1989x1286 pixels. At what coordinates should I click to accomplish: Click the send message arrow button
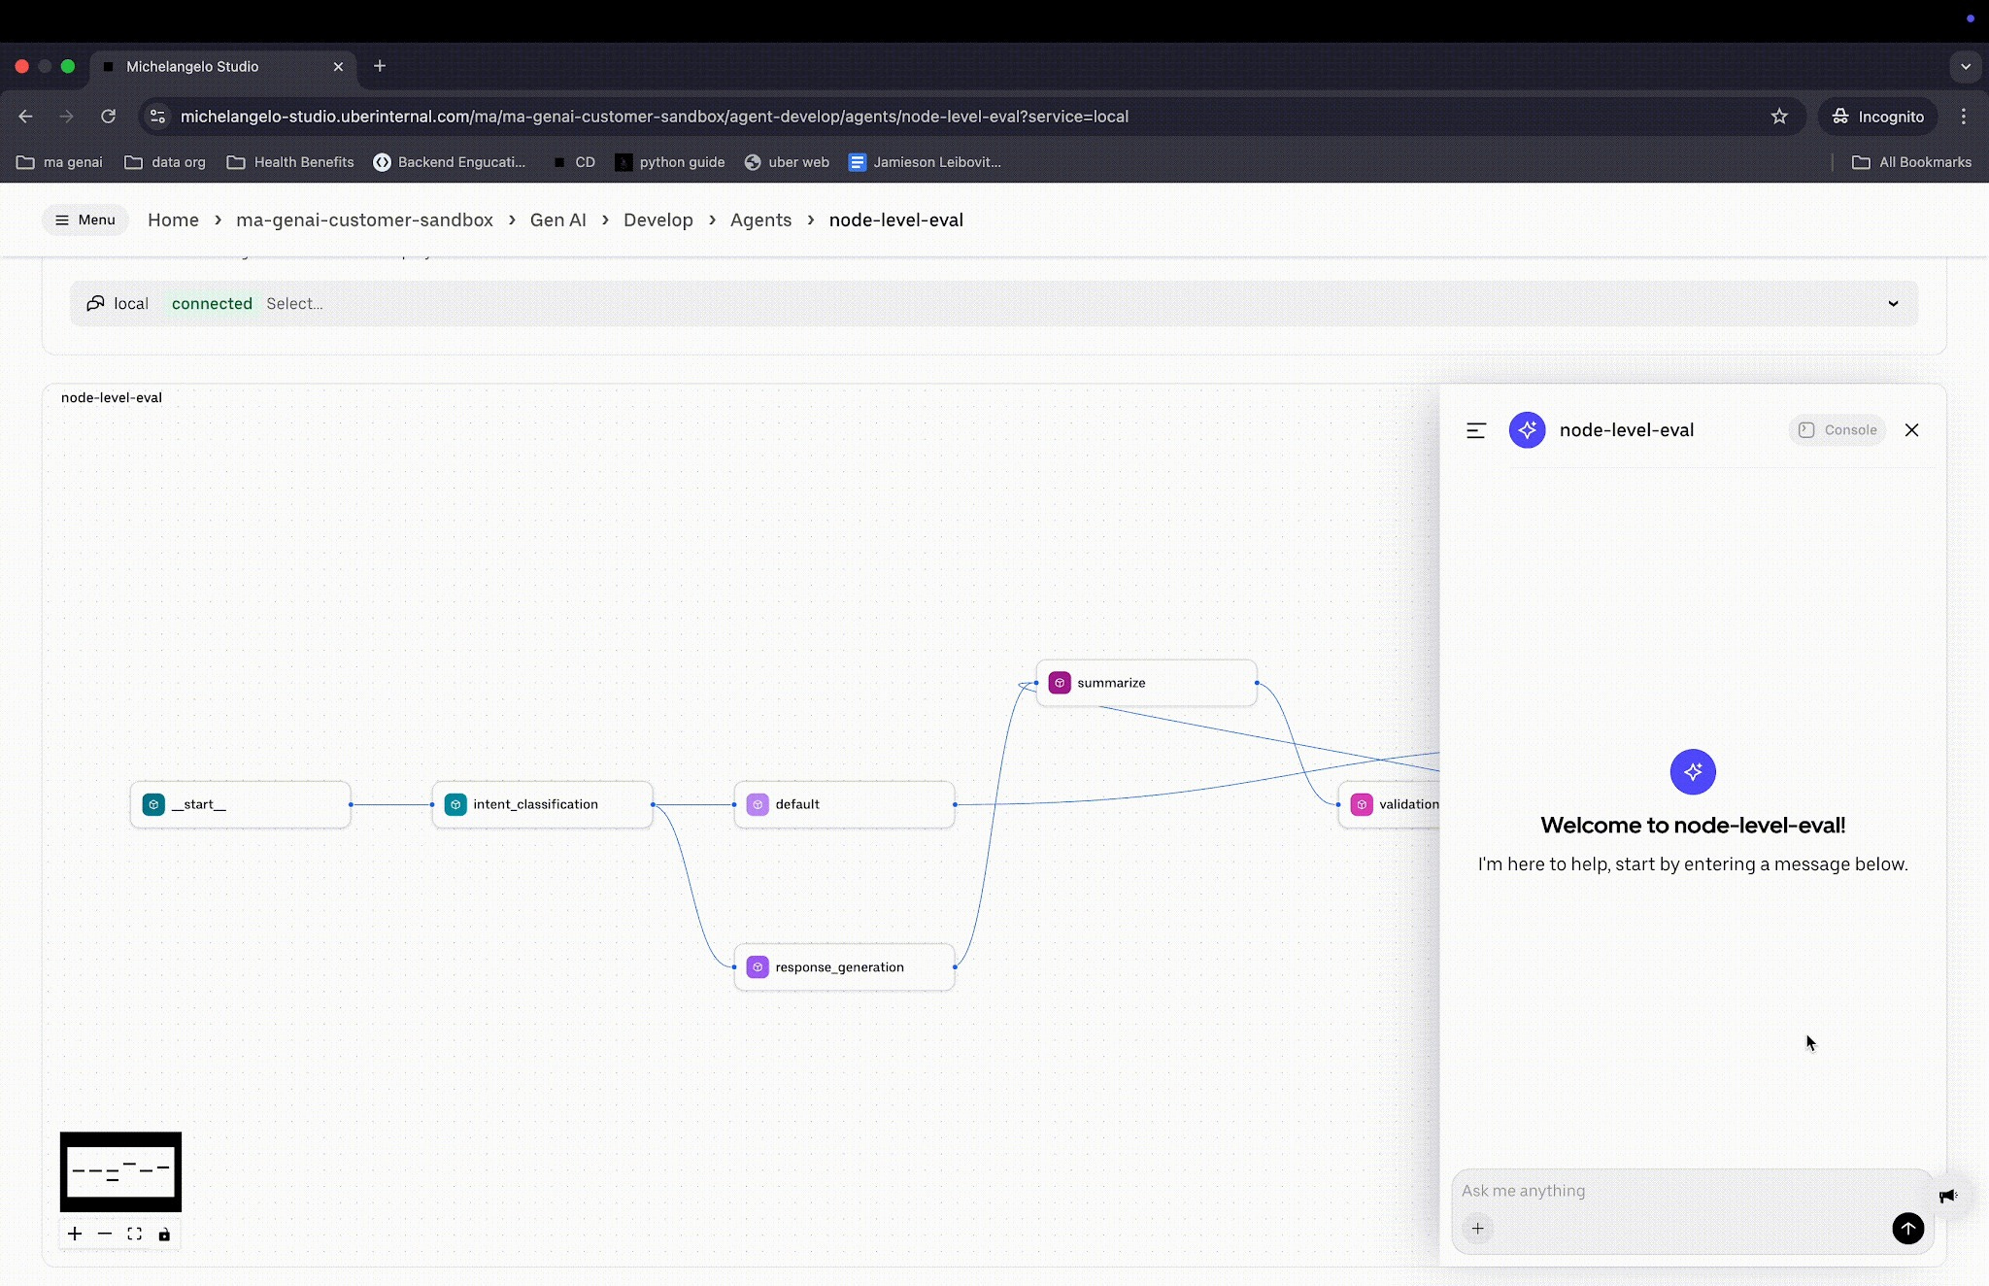tap(1907, 1229)
